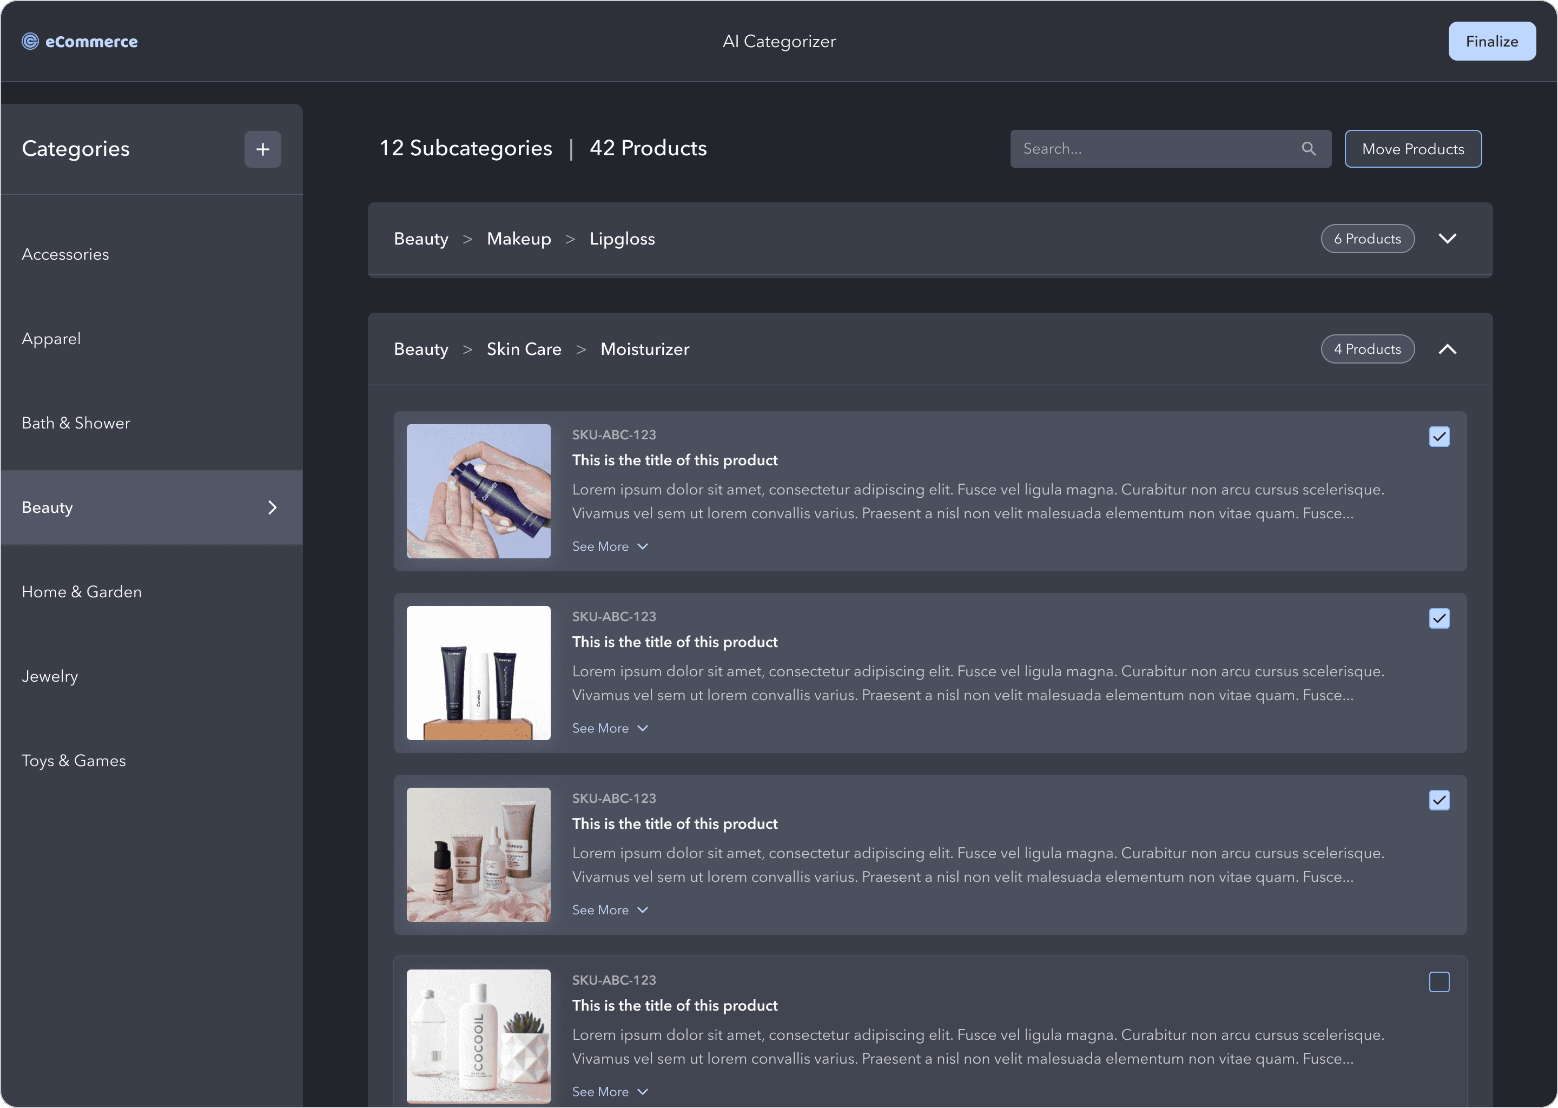
Task: Uncheck the first Moisturizer product checkbox
Action: (x=1438, y=437)
